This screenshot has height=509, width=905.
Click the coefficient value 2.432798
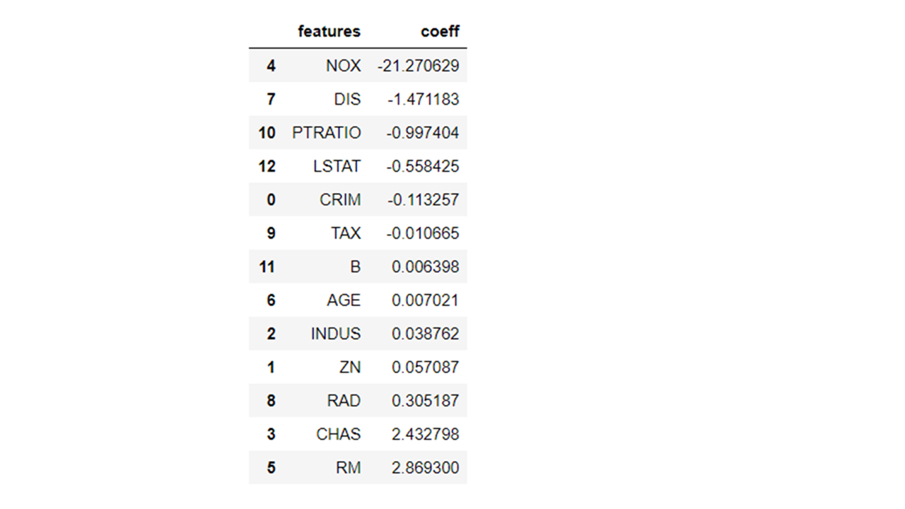[x=426, y=434]
